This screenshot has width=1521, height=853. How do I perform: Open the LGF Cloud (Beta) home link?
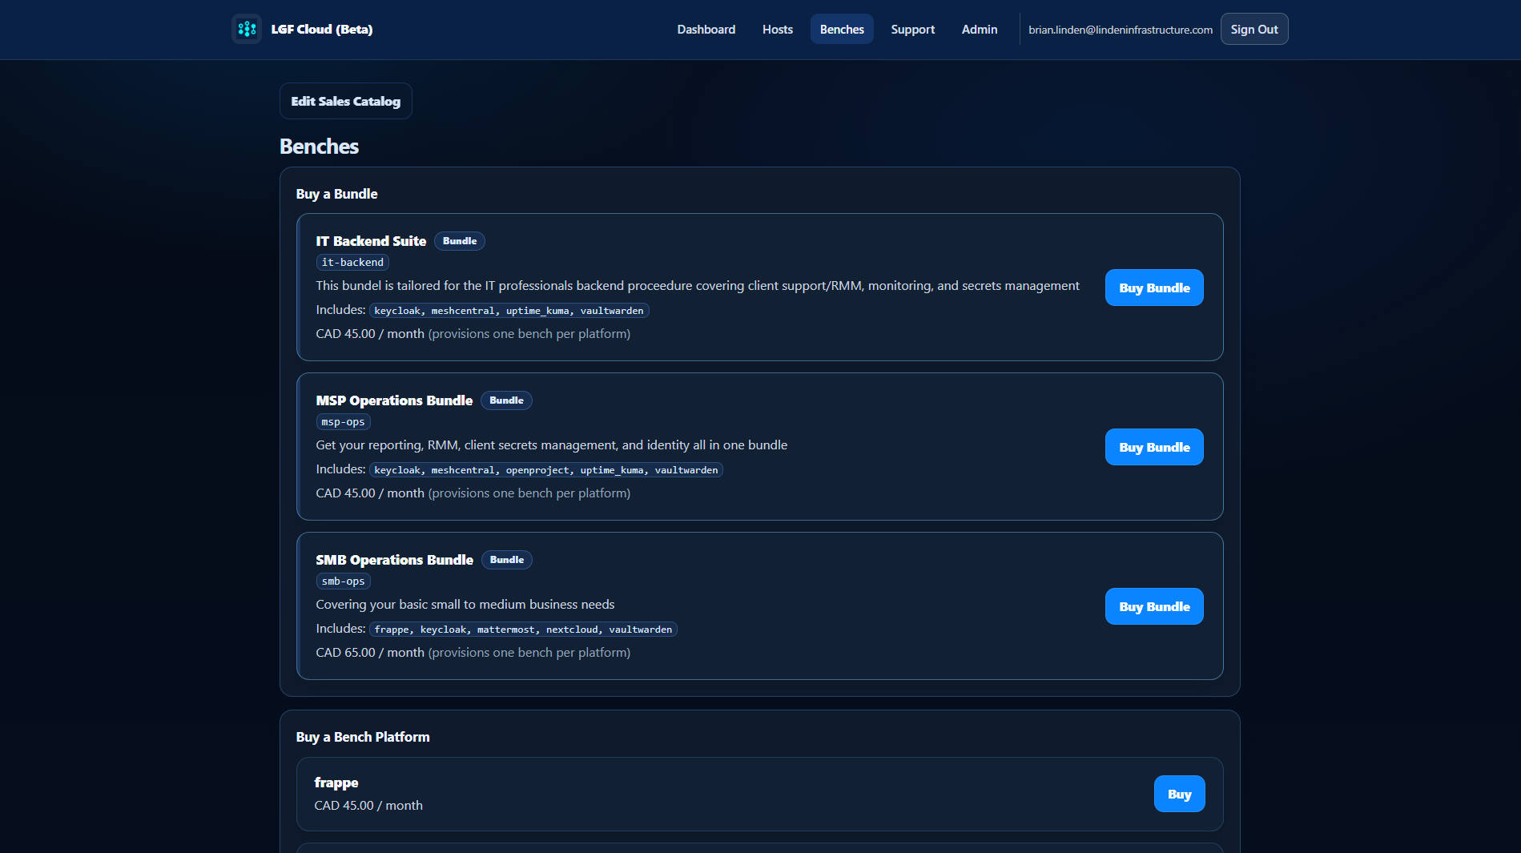[x=321, y=29]
